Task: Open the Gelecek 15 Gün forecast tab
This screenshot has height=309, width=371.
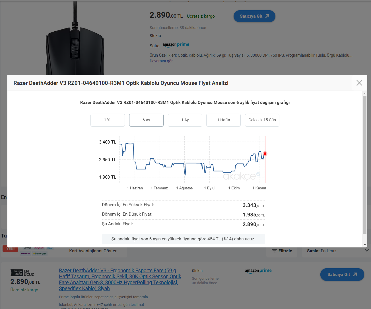Action: tap(262, 120)
